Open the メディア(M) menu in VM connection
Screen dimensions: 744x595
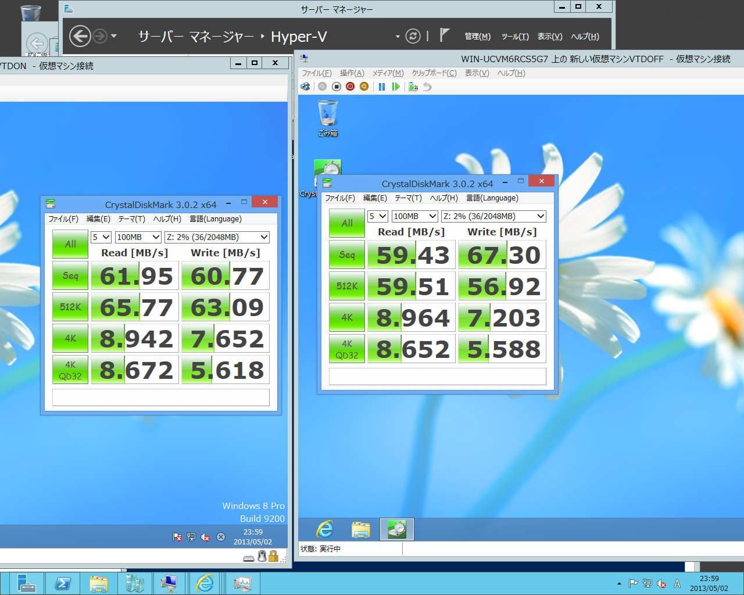388,73
